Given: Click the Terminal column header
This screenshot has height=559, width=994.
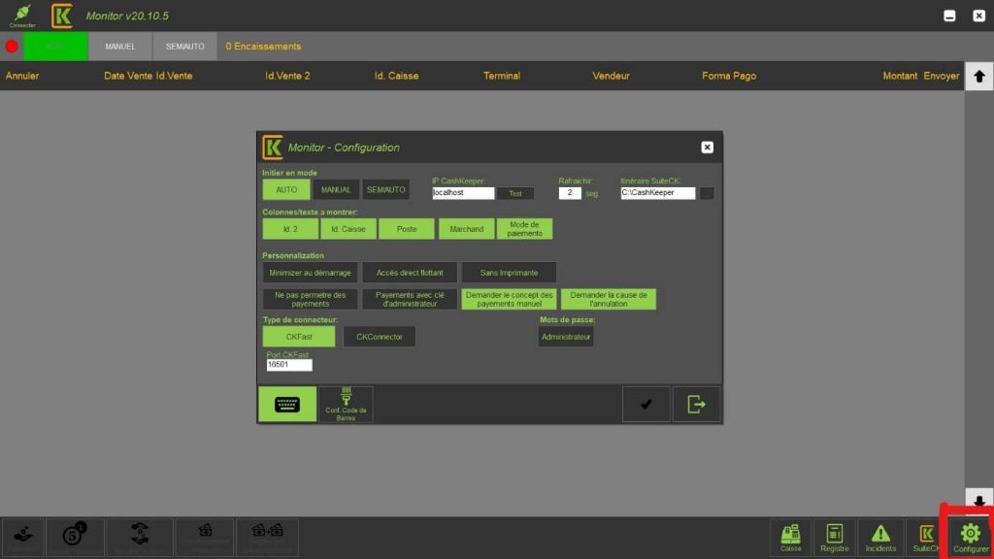Looking at the screenshot, I should pos(502,76).
